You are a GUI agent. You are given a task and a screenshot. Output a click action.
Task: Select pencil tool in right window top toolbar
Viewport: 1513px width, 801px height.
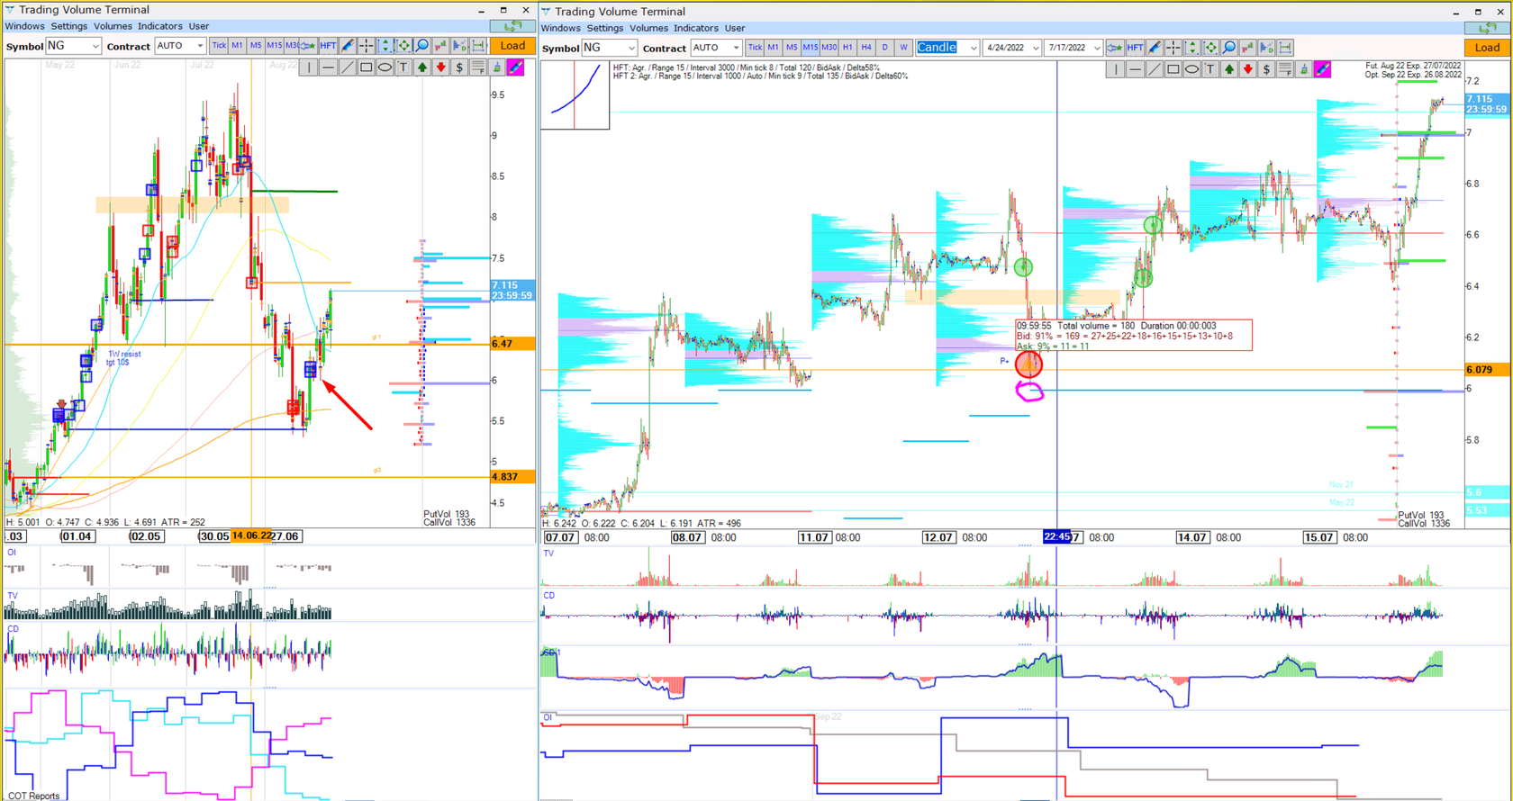1155,47
